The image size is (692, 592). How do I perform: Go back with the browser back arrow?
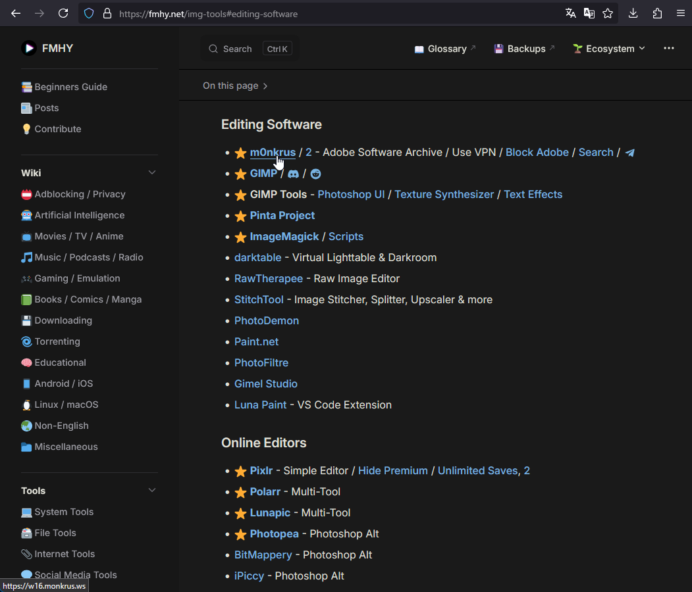tap(16, 14)
